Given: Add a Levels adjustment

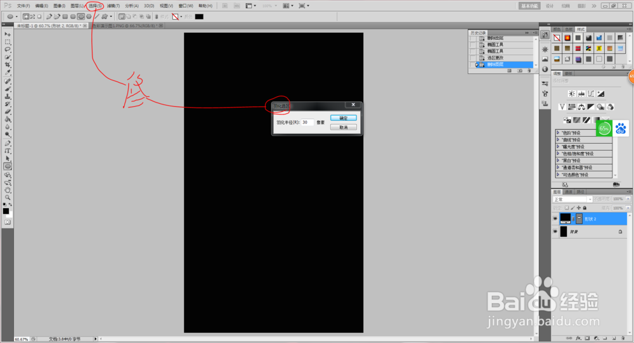Looking at the screenshot, I should tap(581, 94).
